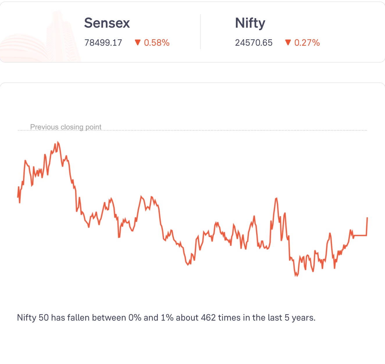The height and width of the screenshot is (364, 385).
Task: Click the Nifty 0.27% change percentage
Action: click(x=307, y=43)
